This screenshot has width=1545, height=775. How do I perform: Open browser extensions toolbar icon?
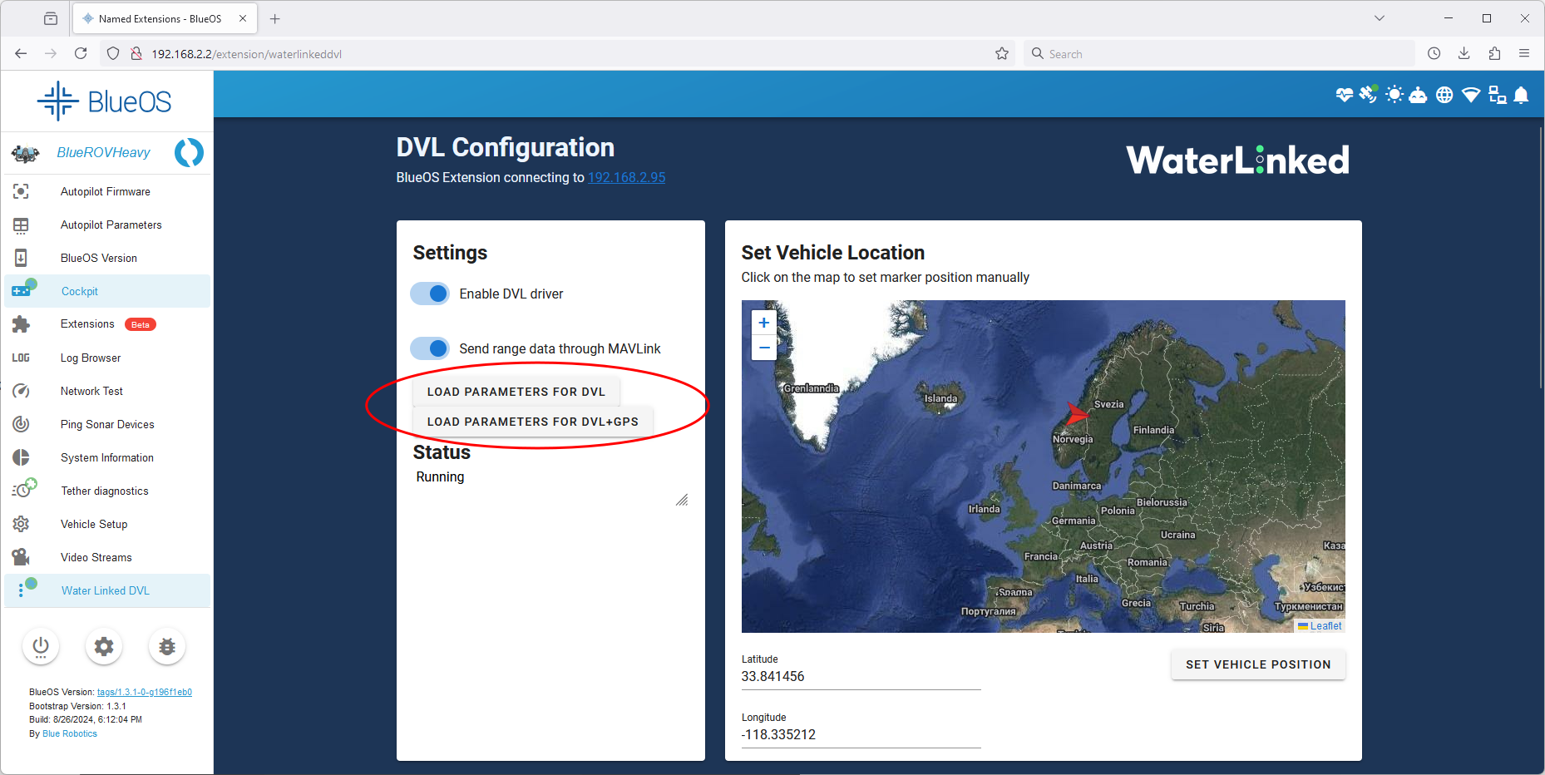pyautogui.click(x=1494, y=53)
